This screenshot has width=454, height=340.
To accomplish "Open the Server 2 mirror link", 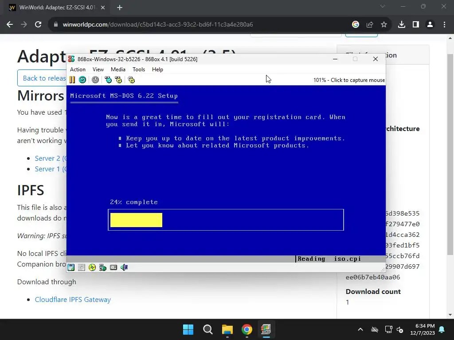I will click(x=51, y=158).
